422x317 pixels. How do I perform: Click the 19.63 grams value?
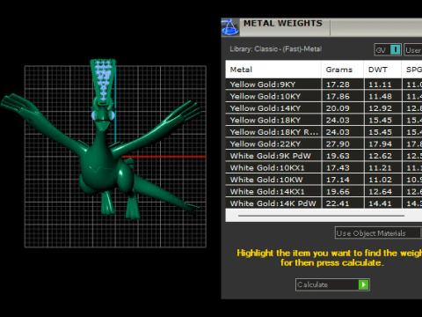[x=338, y=156]
